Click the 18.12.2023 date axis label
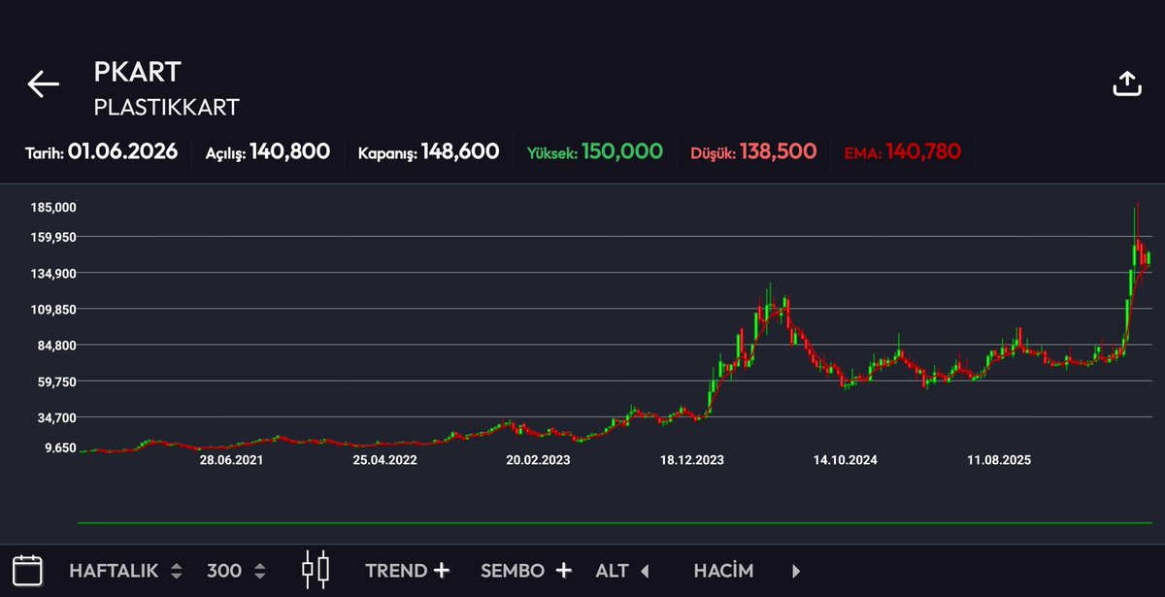Screen dimensions: 1165x597 tap(692, 460)
